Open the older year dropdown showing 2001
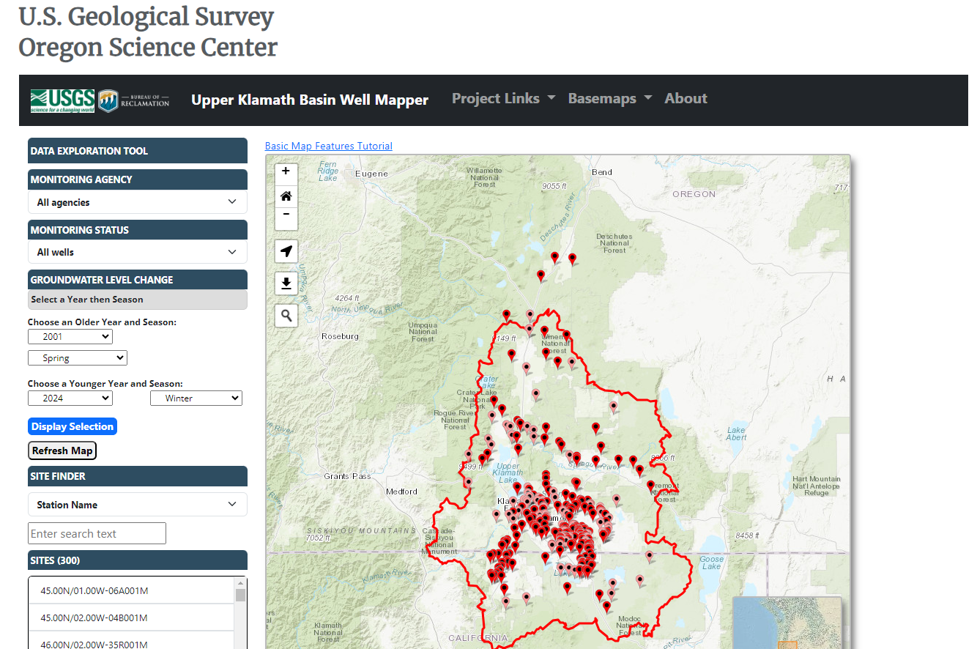The image size is (977, 649). [x=70, y=336]
